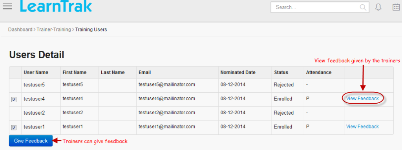Go to Dashboard breadcrumb
The image size is (402, 150).
tap(20, 29)
